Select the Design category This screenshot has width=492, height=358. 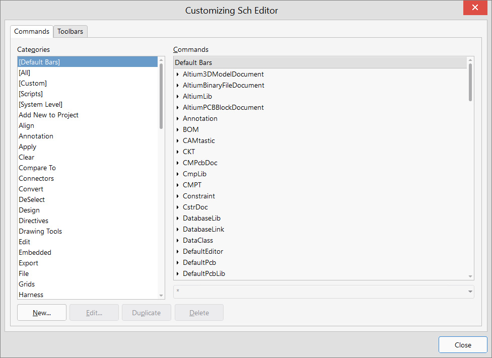click(88, 210)
